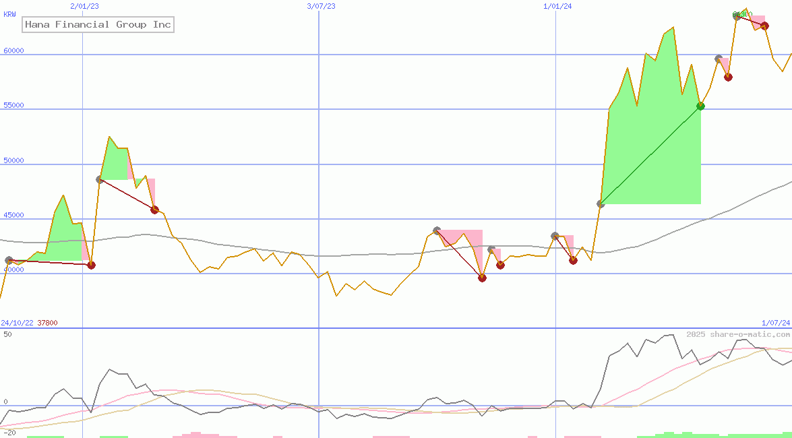The width and height of the screenshot is (792, 438).
Task: Click the 1/01/24 date label
Action: [x=557, y=6]
